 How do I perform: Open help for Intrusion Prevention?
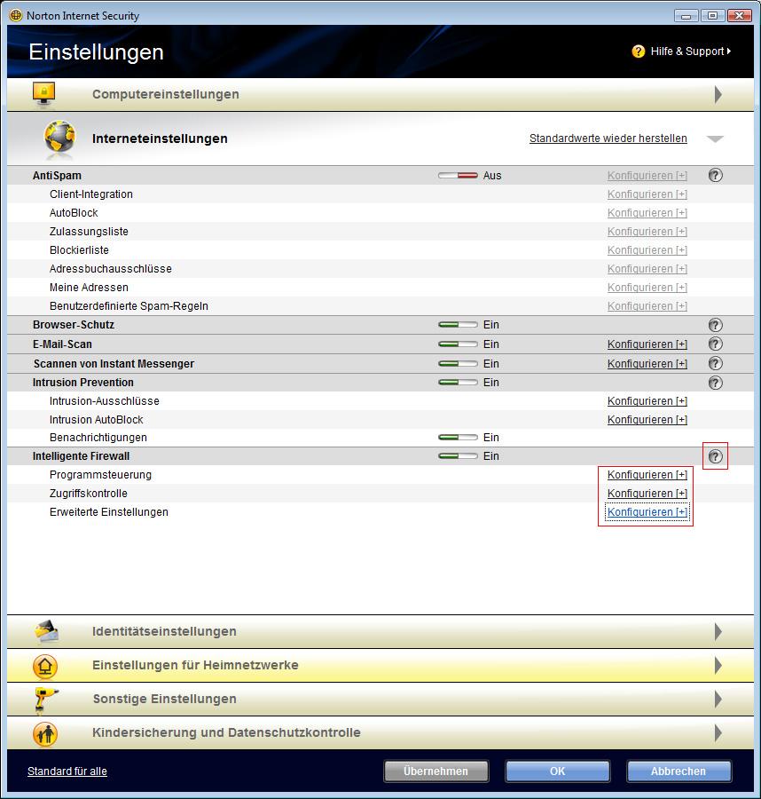(x=715, y=383)
